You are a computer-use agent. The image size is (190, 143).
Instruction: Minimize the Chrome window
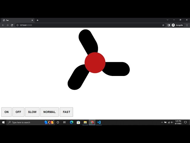click(x=174, y=20)
